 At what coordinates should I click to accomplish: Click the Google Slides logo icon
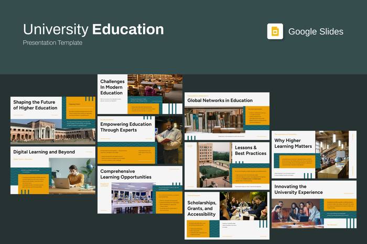pos(275,31)
